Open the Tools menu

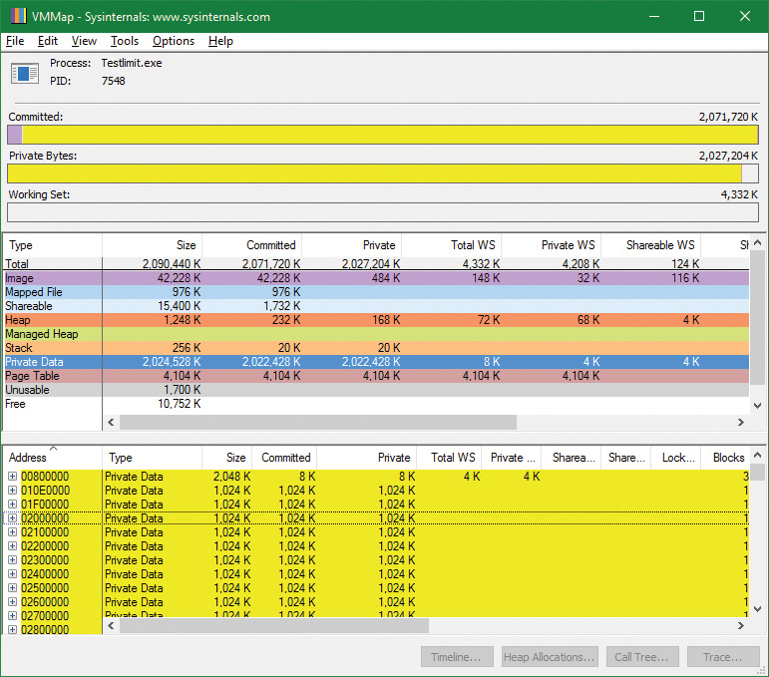click(x=125, y=41)
